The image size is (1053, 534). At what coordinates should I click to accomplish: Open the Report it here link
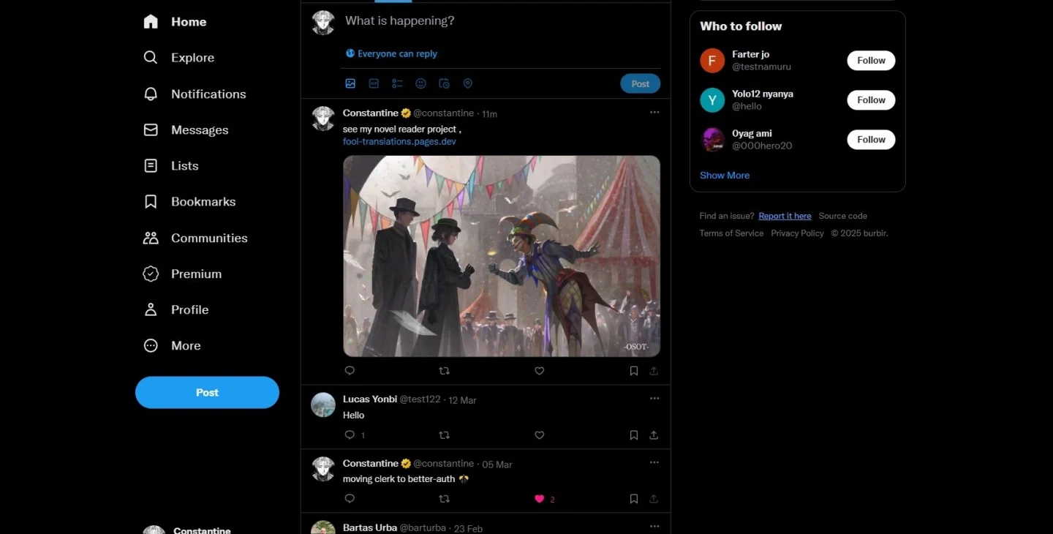[785, 216]
